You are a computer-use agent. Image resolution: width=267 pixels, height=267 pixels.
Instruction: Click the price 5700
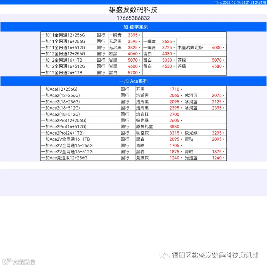click(x=133, y=73)
